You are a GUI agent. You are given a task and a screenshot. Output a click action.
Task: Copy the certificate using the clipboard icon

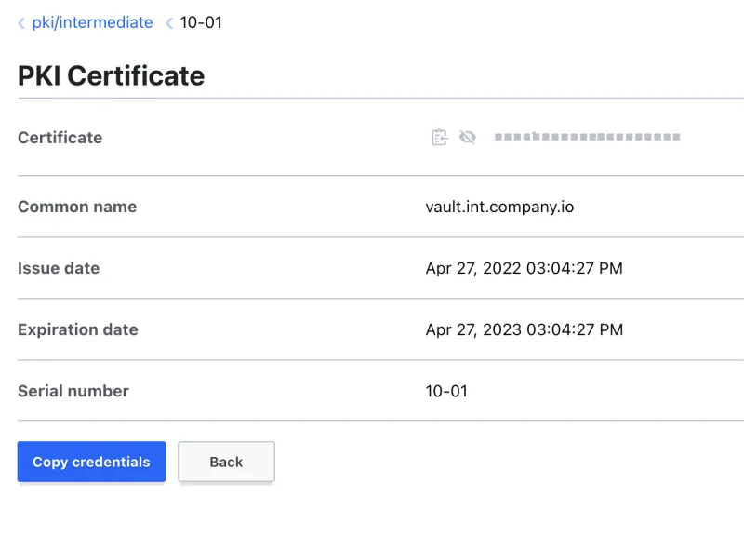tap(440, 138)
